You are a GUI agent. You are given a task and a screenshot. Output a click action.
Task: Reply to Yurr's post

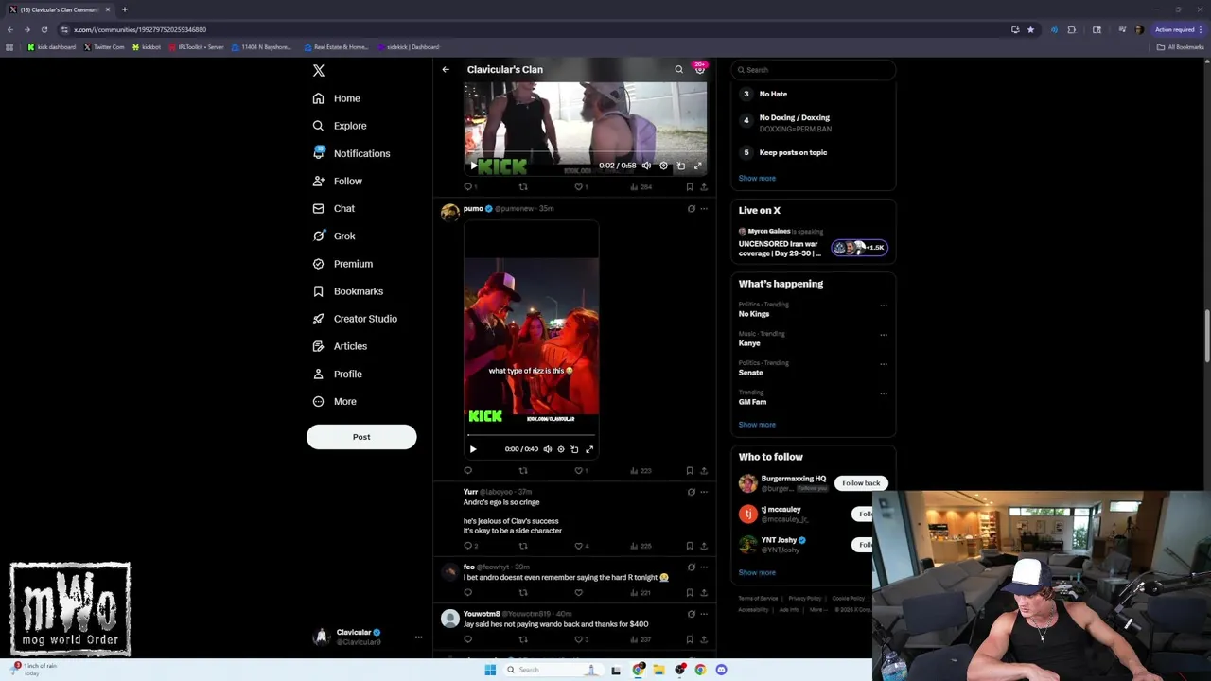(x=467, y=546)
